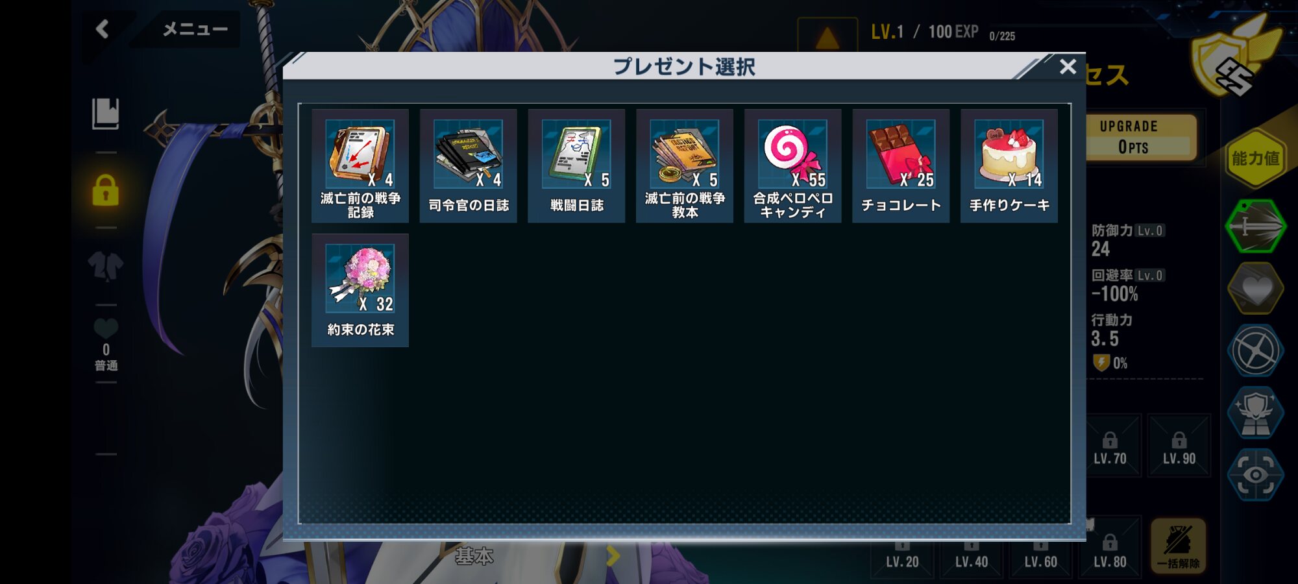
Task: Open the sword equipment hexagon icon
Action: coord(1256,226)
